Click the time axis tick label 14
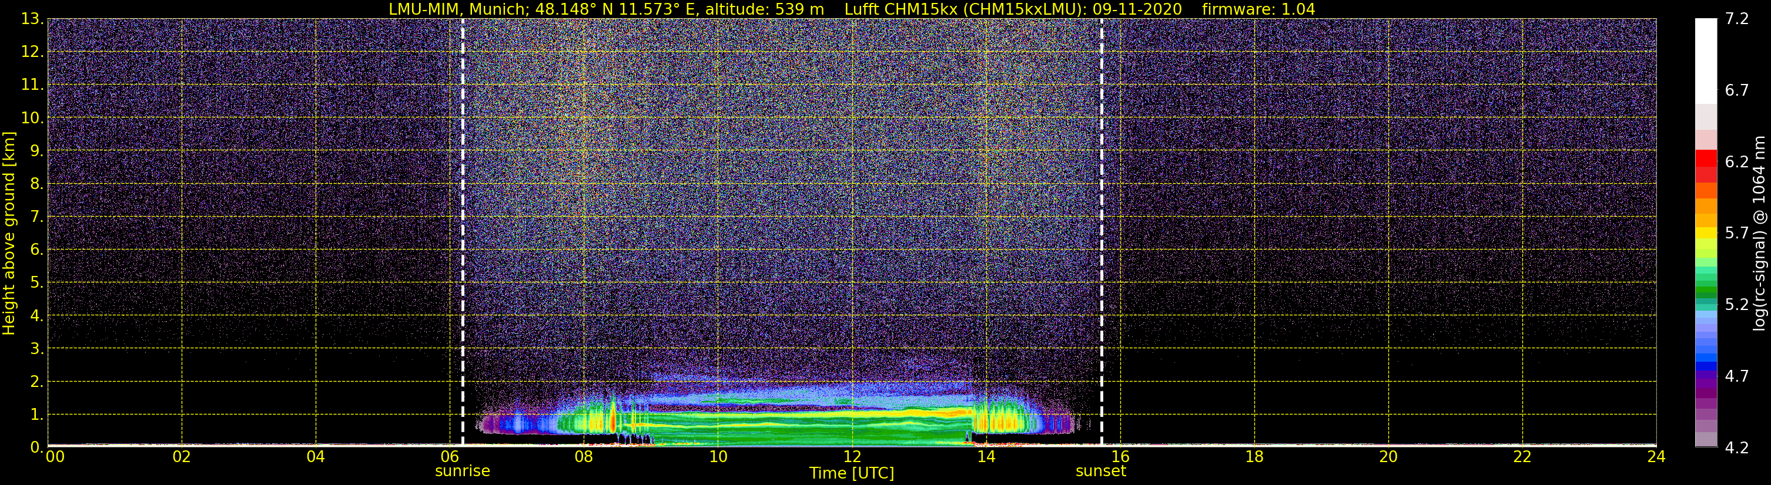The width and height of the screenshot is (1771, 485). (x=986, y=457)
